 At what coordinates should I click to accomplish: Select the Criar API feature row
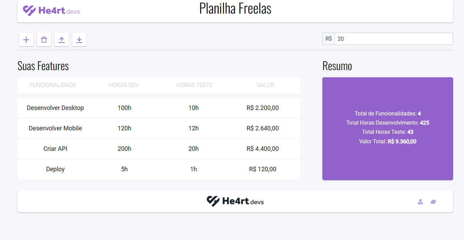pos(159,149)
